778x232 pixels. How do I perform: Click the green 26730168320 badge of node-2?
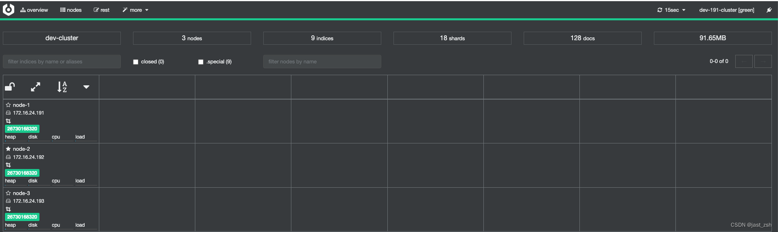[x=22, y=173]
